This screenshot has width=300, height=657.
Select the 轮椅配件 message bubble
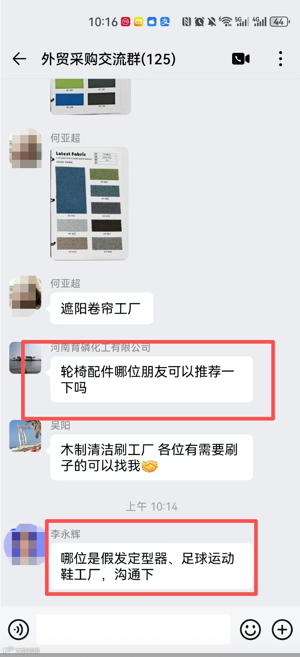[151, 379]
